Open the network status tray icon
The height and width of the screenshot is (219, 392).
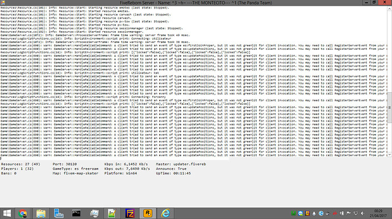(x=356, y=213)
